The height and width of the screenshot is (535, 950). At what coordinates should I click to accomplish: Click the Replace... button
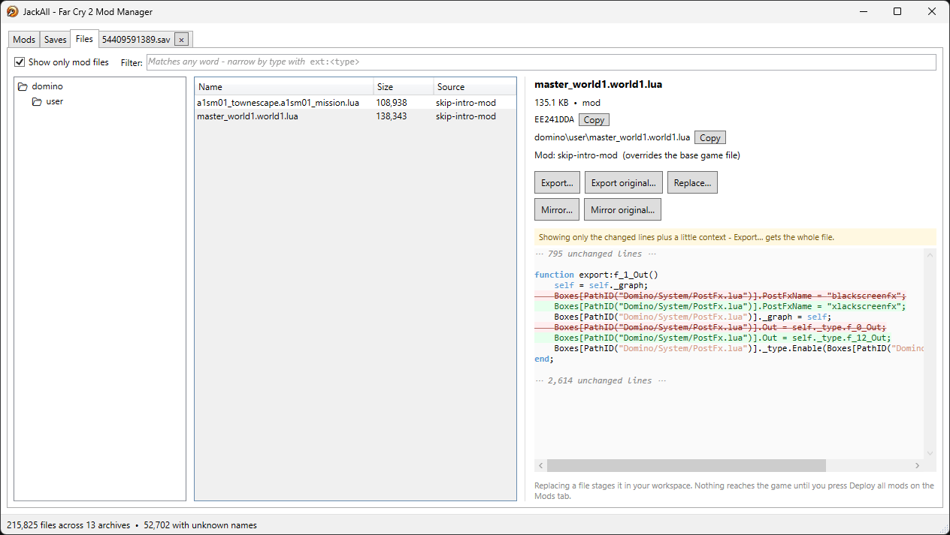tap(692, 182)
